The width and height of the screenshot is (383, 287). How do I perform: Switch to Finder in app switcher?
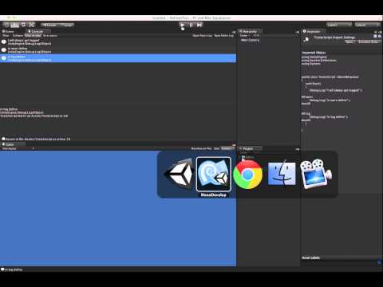tap(282, 174)
